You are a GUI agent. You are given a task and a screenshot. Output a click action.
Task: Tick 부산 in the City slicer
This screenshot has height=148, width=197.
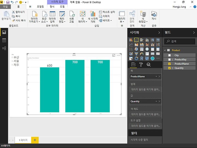[12, 57]
